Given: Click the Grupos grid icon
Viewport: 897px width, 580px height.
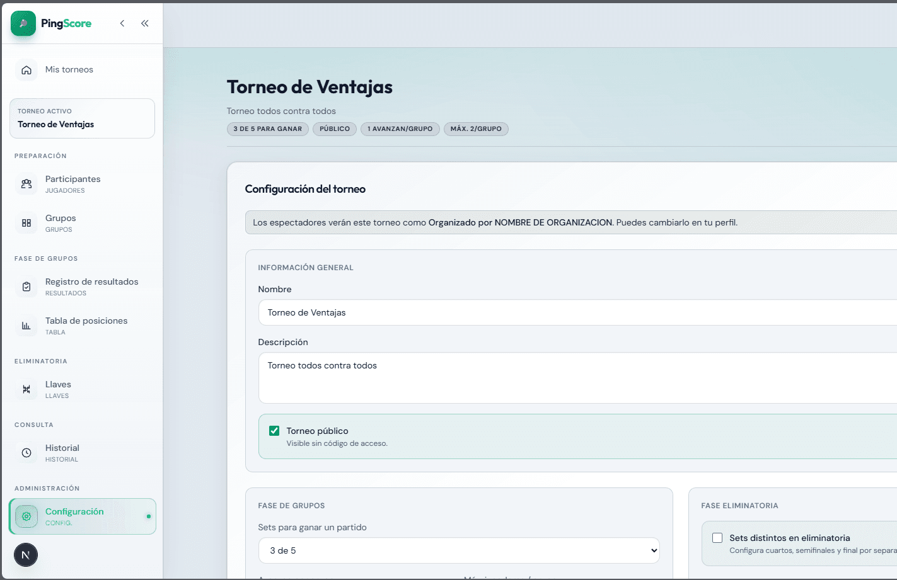Looking at the screenshot, I should pyautogui.click(x=26, y=223).
